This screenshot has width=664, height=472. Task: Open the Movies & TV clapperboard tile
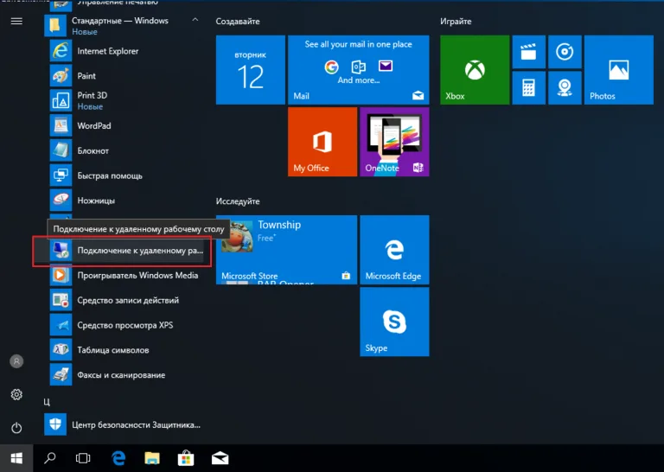529,52
